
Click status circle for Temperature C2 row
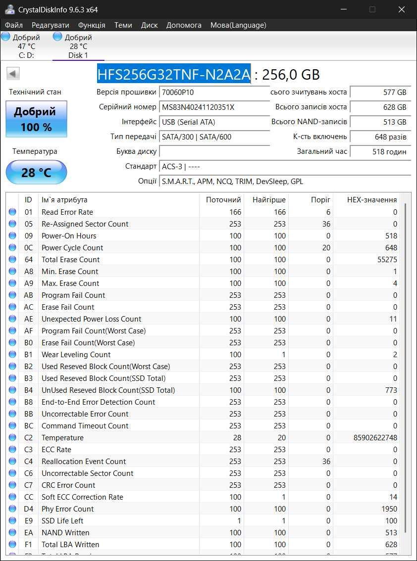(12, 437)
